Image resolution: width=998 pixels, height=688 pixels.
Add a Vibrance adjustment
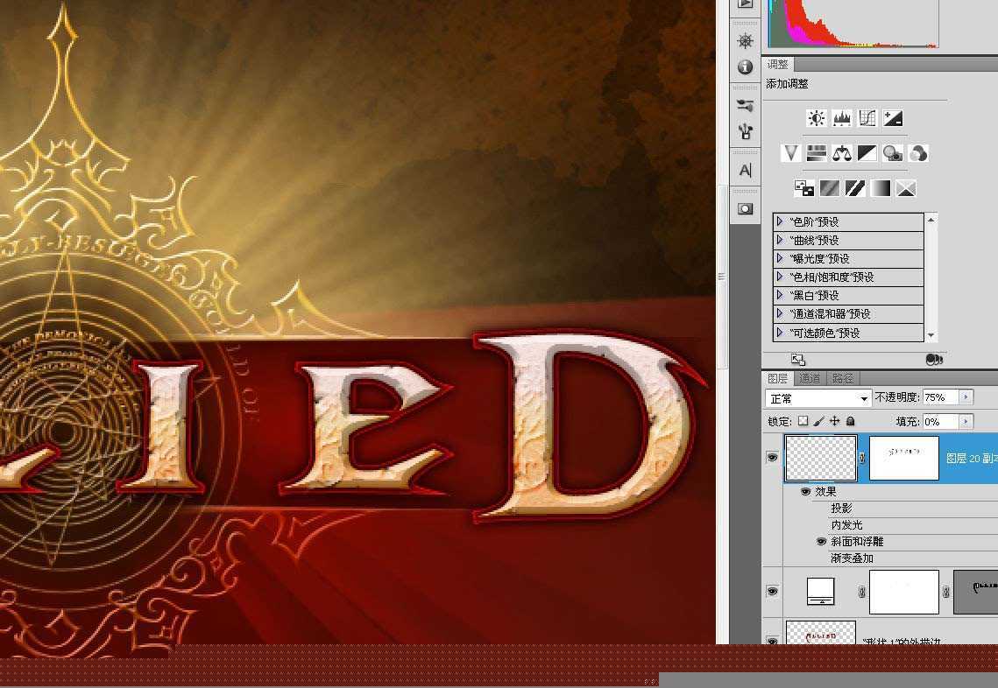coord(791,153)
